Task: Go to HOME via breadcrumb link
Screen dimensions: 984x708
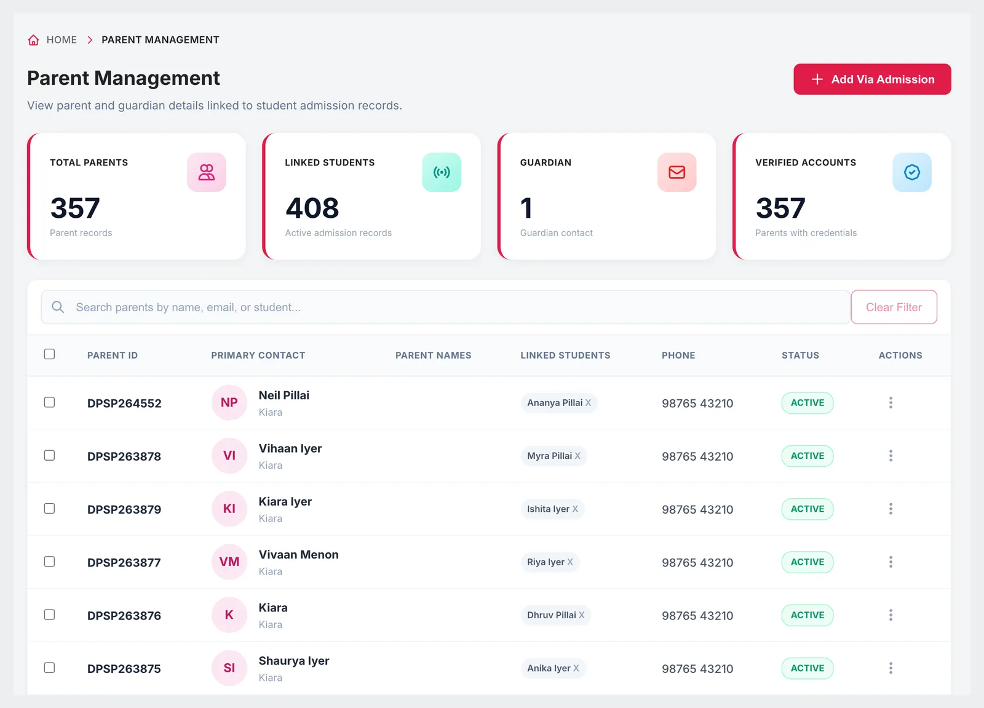Action: tap(61, 40)
